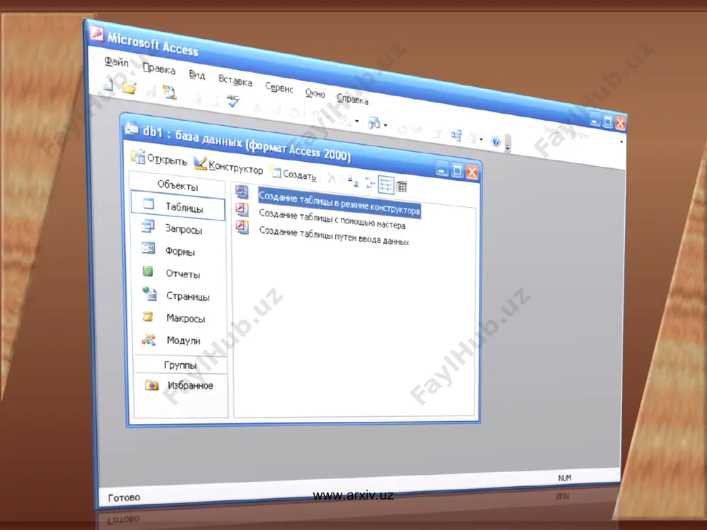Click the delete X icon in db1 toolbar
The width and height of the screenshot is (707, 530).
coord(332,178)
